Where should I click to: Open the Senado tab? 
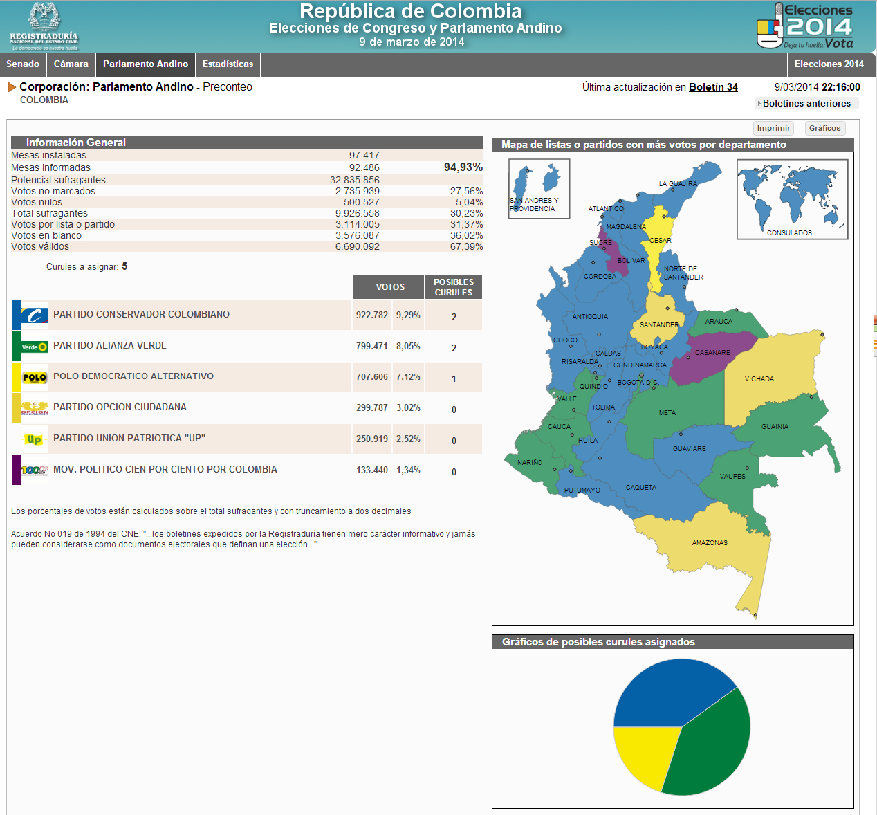[x=23, y=64]
